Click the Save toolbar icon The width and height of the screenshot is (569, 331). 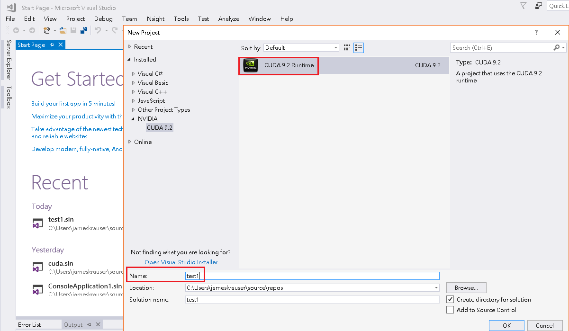tap(73, 30)
